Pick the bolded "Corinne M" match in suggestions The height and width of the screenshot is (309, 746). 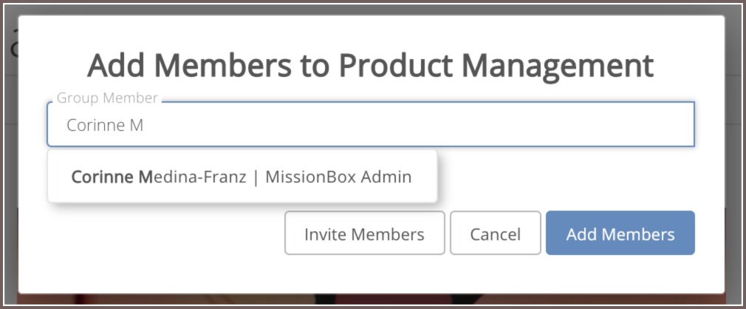(x=112, y=177)
